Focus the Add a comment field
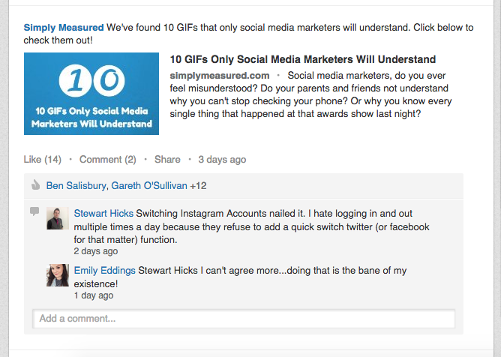This screenshot has height=357, width=501. [x=244, y=319]
